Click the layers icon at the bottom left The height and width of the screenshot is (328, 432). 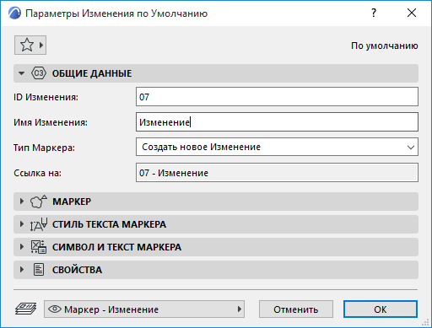pyautogui.click(x=25, y=309)
